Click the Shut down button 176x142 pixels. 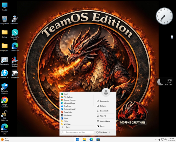click(x=102, y=132)
